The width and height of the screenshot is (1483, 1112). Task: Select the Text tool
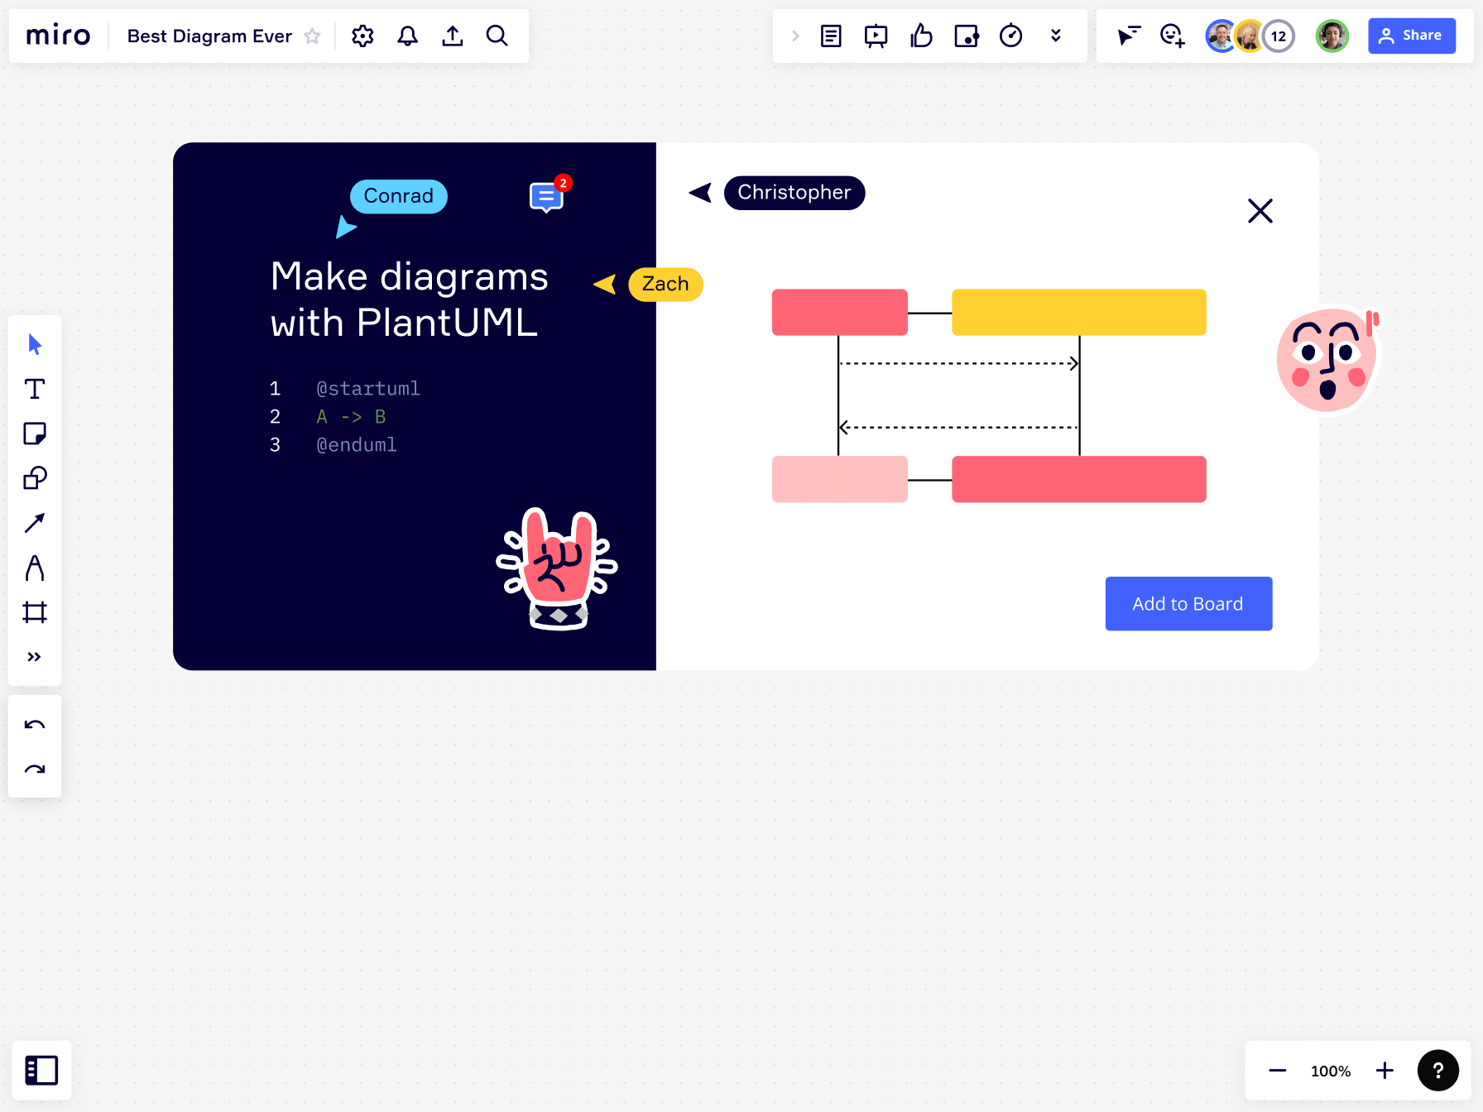click(x=35, y=389)
